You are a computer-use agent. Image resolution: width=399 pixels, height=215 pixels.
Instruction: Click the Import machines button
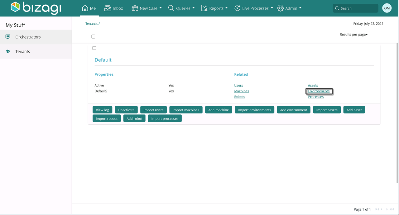coord(186,110)
